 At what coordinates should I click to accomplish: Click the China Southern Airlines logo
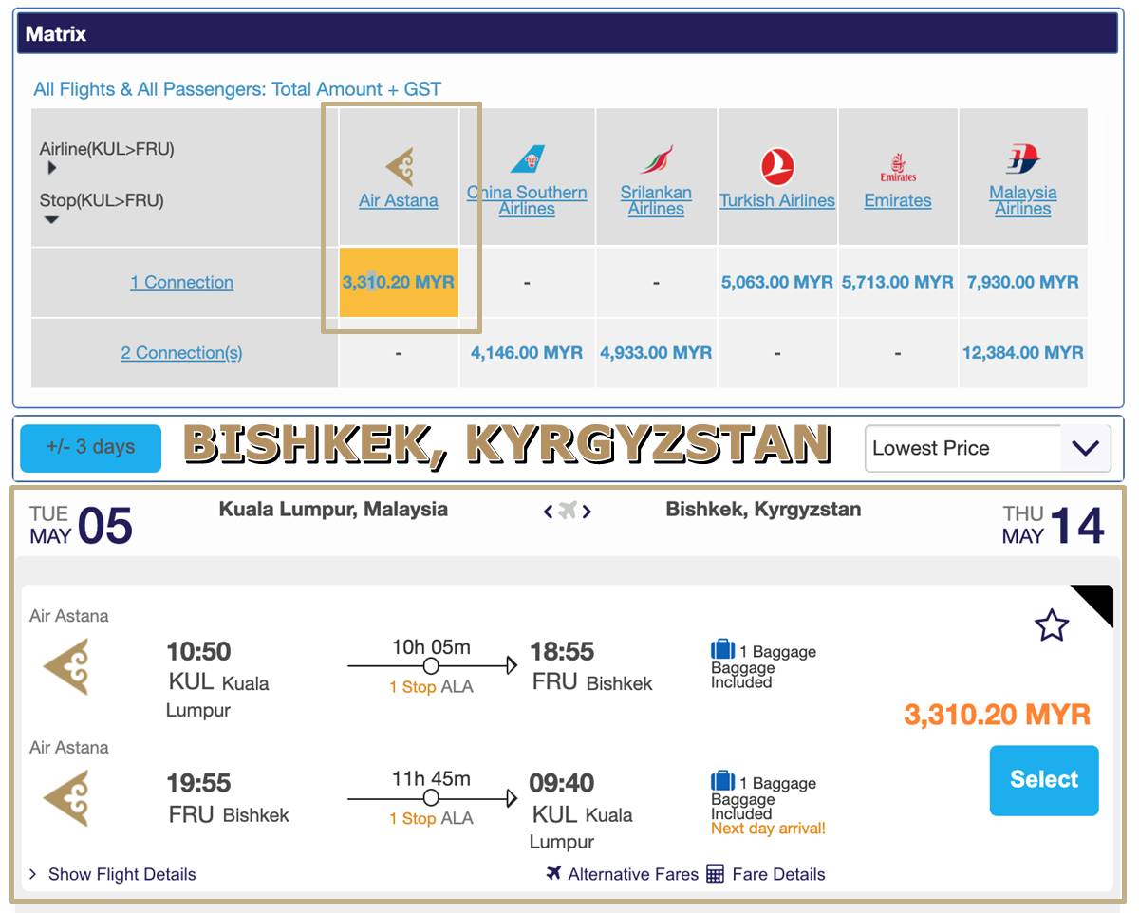click(x=527, y=158)
